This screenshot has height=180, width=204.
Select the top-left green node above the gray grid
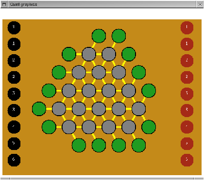pyautogui.click(x=99, y=36)
